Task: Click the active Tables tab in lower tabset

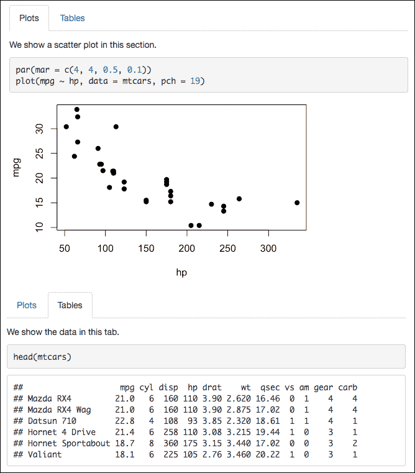Action: tap(70, 305)
